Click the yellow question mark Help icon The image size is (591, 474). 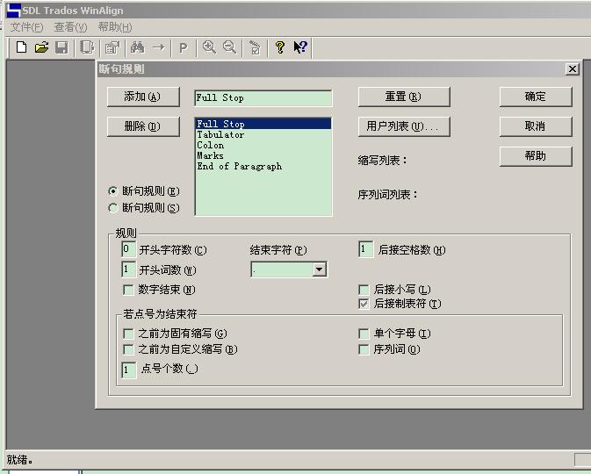280,47
